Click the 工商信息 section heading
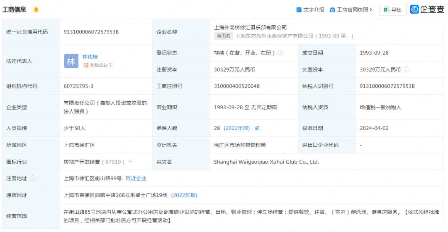Screen dimensions: 448x232 (14, 10)
